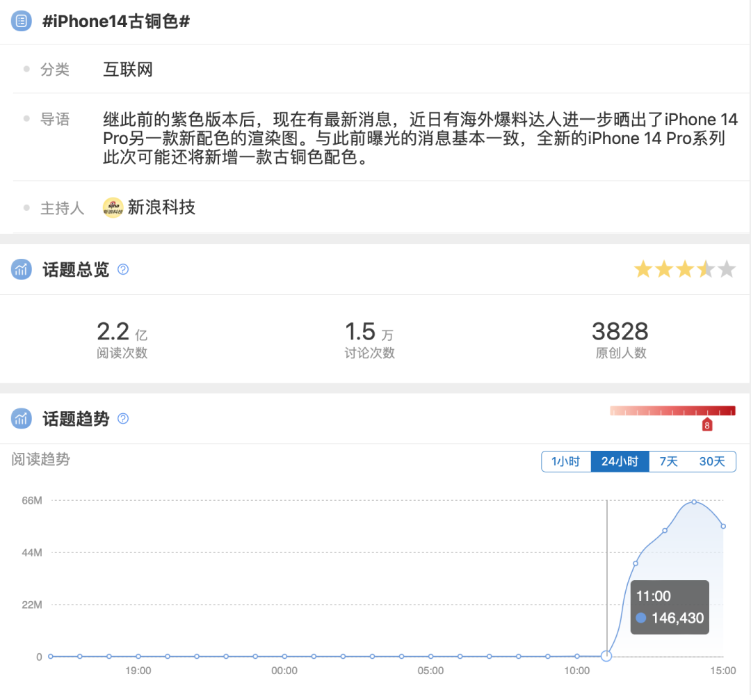This screenshot has width=751, height=695.
Task: Click the half-filled fourth rating star
Action: tap(706, 269)
